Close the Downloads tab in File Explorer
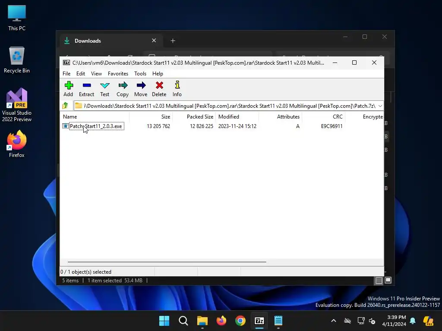 click(x=154, y=41)
